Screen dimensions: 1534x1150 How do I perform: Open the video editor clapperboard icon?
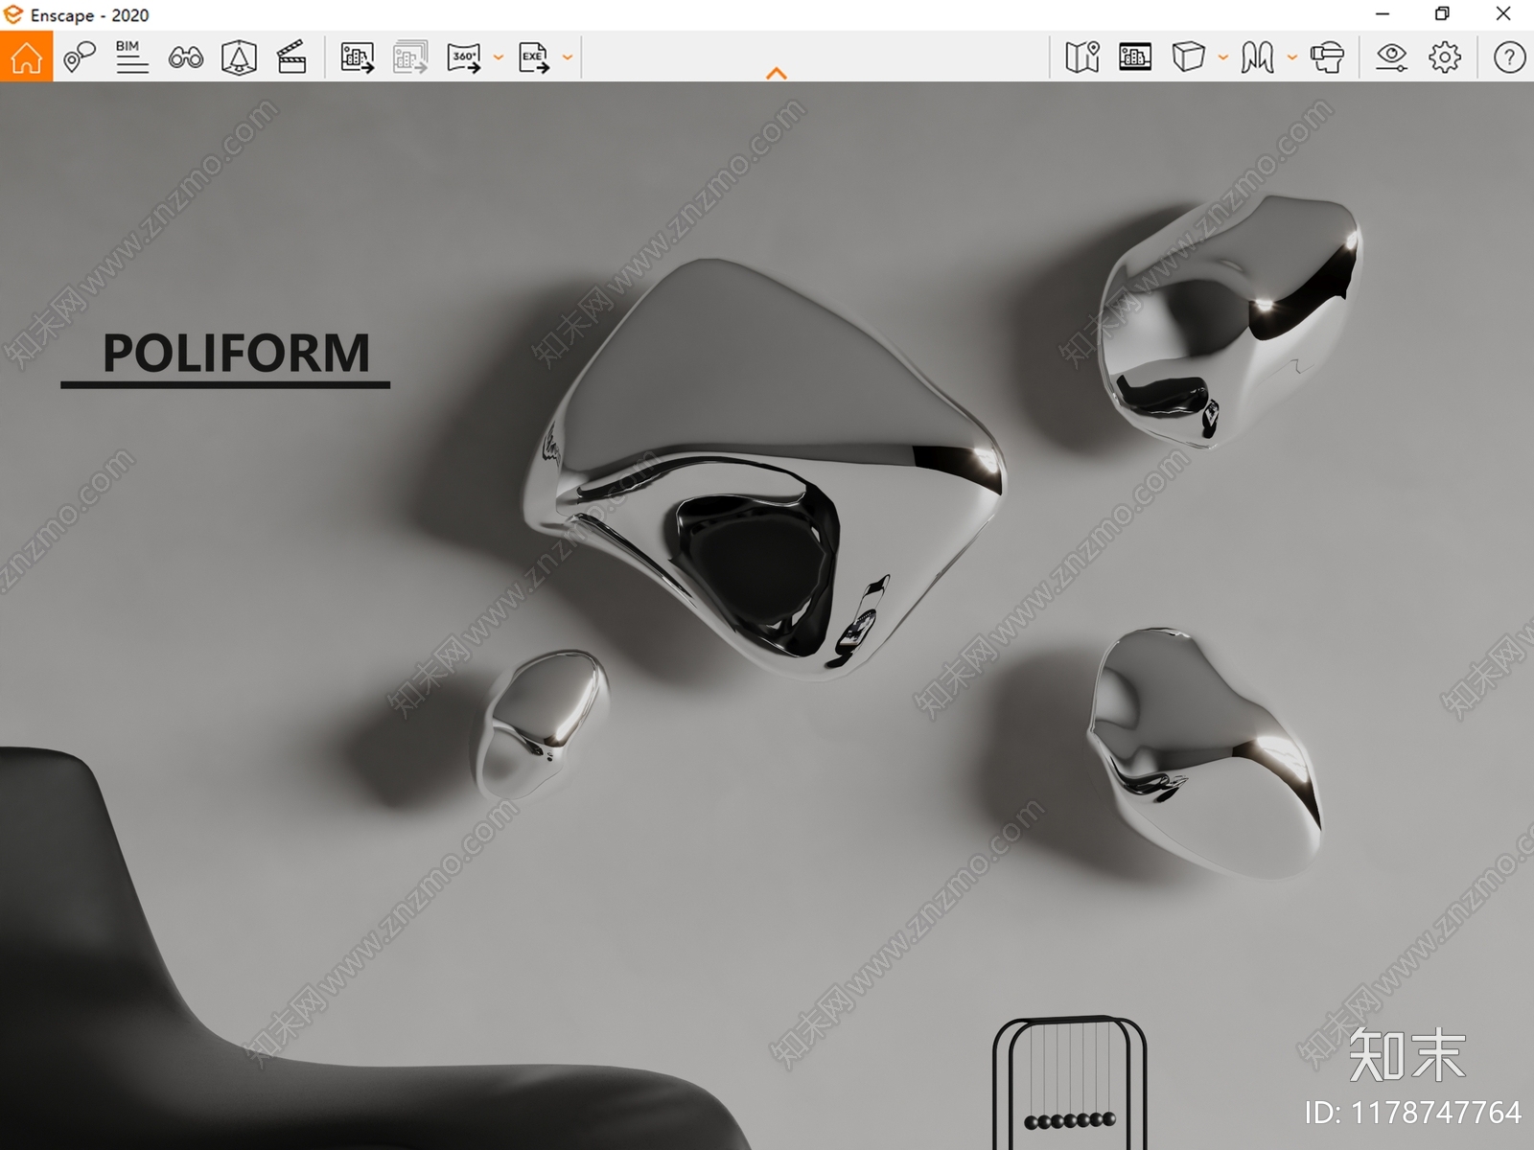pyautogui.click(x=291, y=57)
